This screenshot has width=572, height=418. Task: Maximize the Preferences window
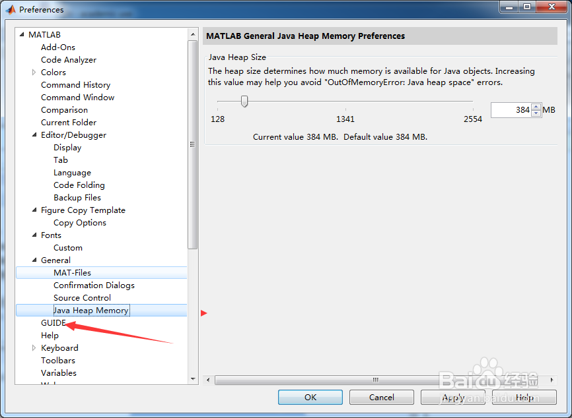[528, 7]
